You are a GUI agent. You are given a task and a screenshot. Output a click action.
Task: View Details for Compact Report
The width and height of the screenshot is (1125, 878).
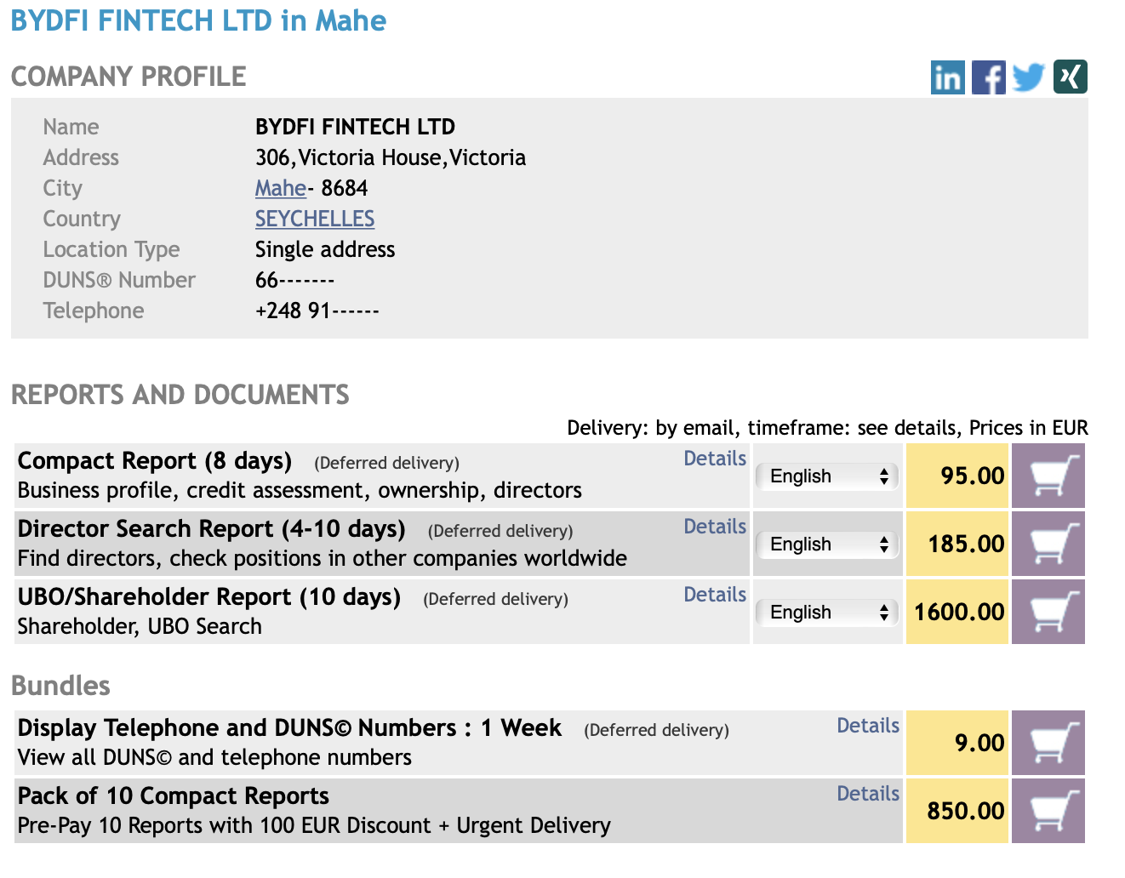(715, 459)
